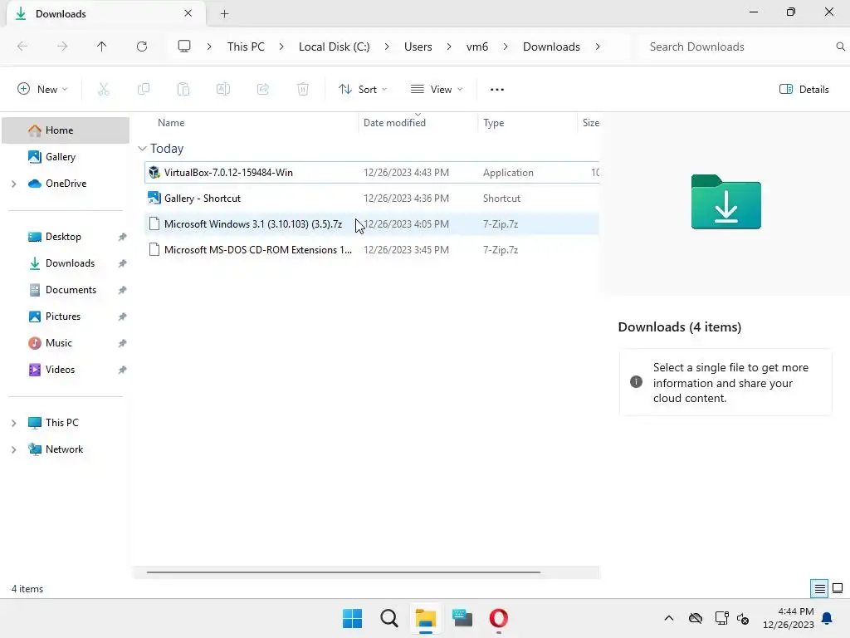850x638 pixels.
Task: Click the VirtualBox application file icon
Action: [154, 173]
